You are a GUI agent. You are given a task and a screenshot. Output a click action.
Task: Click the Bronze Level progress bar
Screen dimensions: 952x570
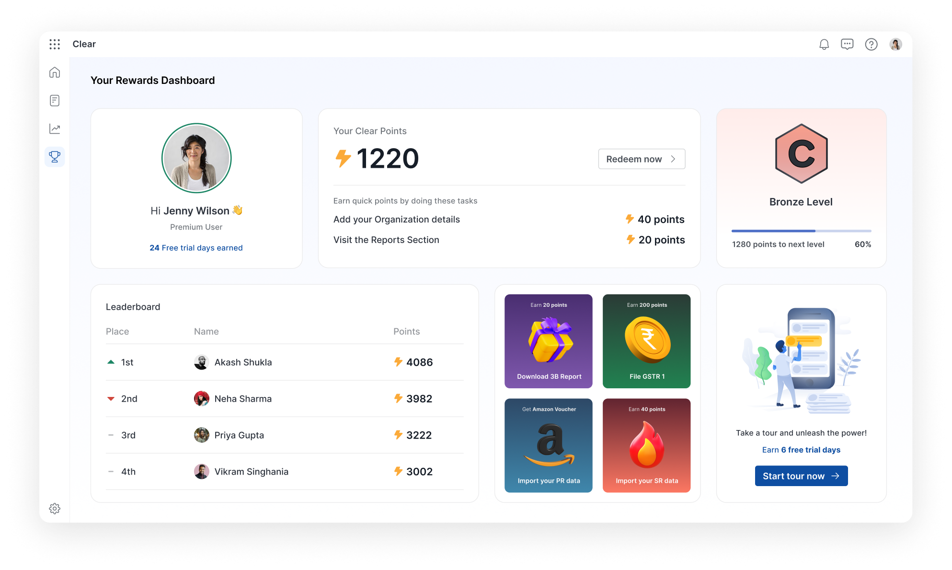point(801,231)
